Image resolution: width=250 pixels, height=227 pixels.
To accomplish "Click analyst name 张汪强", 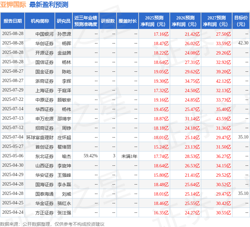I will tap(64, 212).
